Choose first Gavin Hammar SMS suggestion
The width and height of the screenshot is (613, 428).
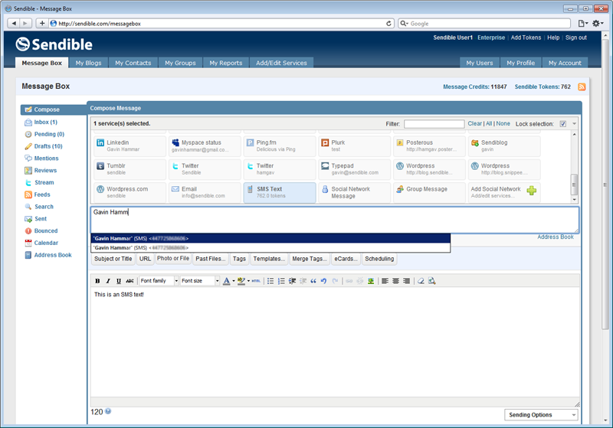click(x=270, y=238)
